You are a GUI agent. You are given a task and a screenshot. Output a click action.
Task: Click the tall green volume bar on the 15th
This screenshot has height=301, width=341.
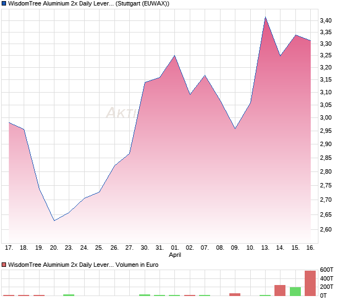click(x=295, y=292)
